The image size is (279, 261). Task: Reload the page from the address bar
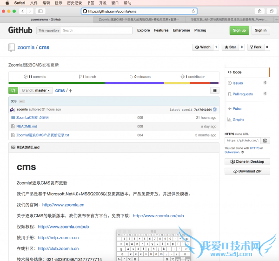click(x=193, y=11)
